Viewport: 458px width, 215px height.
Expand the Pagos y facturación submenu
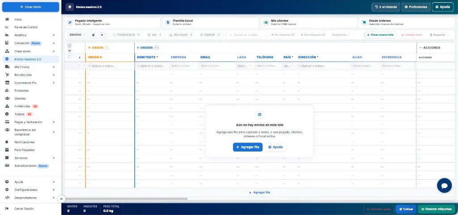coord(54,122)
